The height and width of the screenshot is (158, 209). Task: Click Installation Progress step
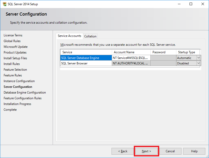[17, 104]
